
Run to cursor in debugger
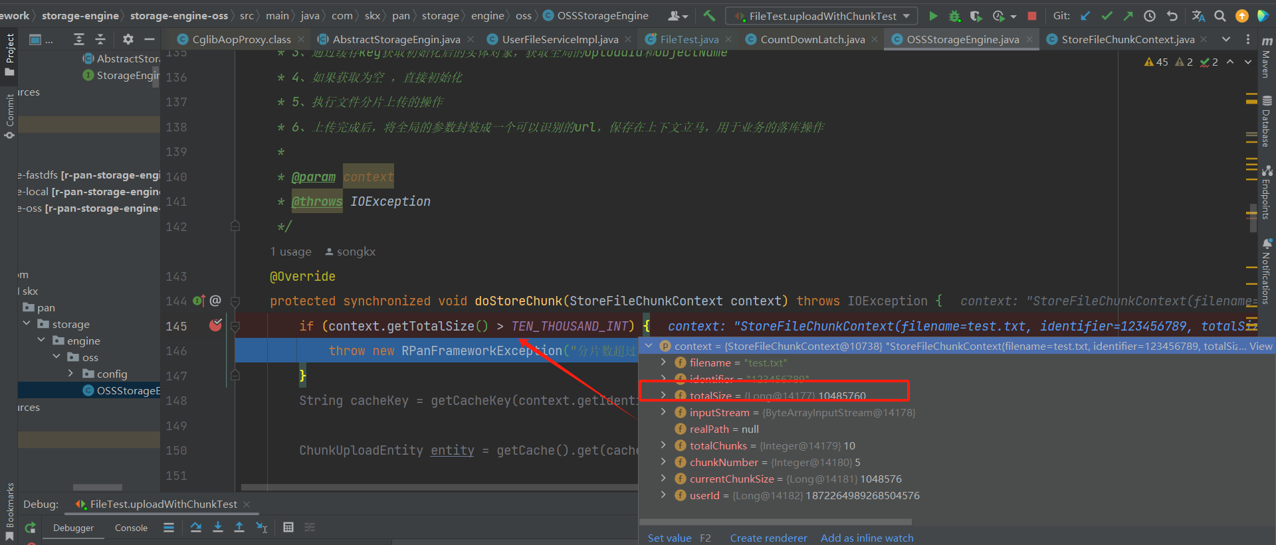[x=262, y=527]
